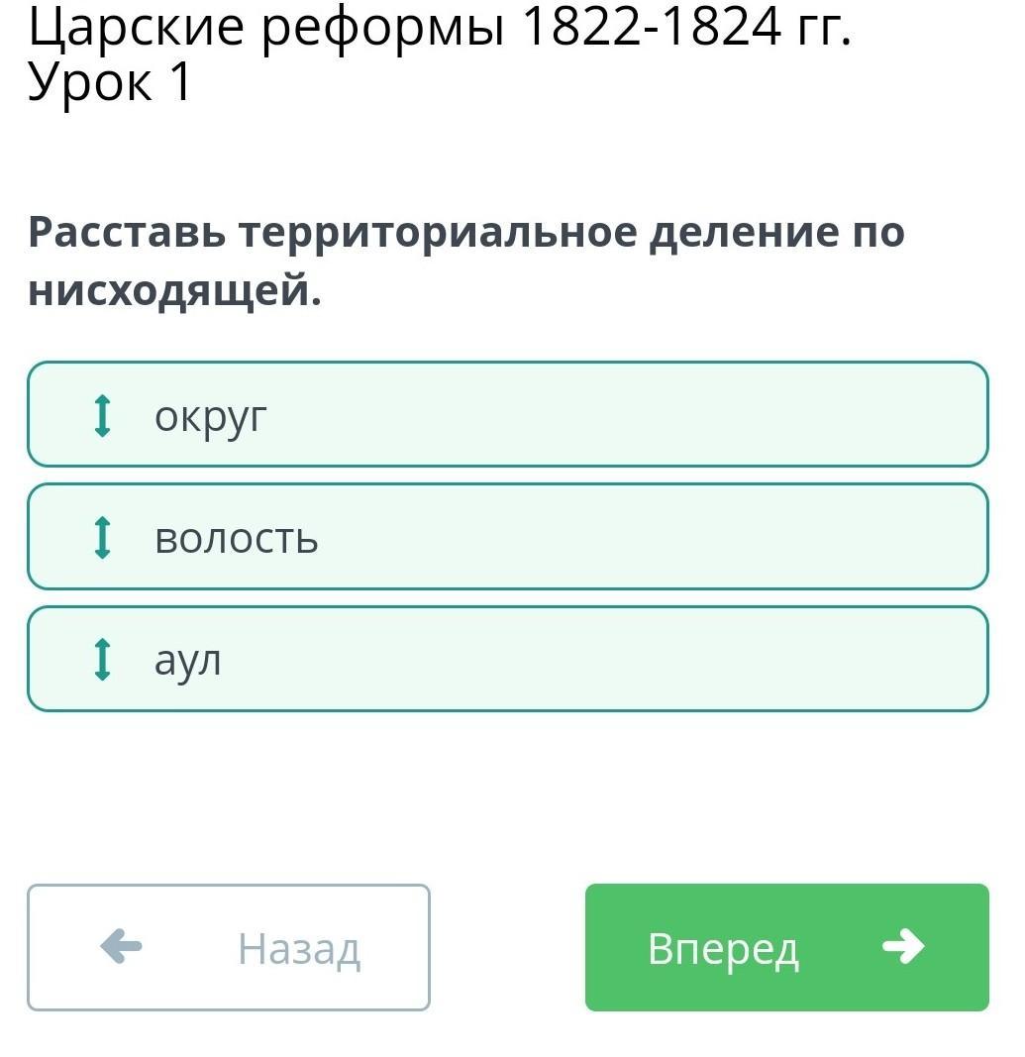This screenshot has height=1057, width=1025.
Task: Select the округ answer card
Action: (x=507, y=414)
